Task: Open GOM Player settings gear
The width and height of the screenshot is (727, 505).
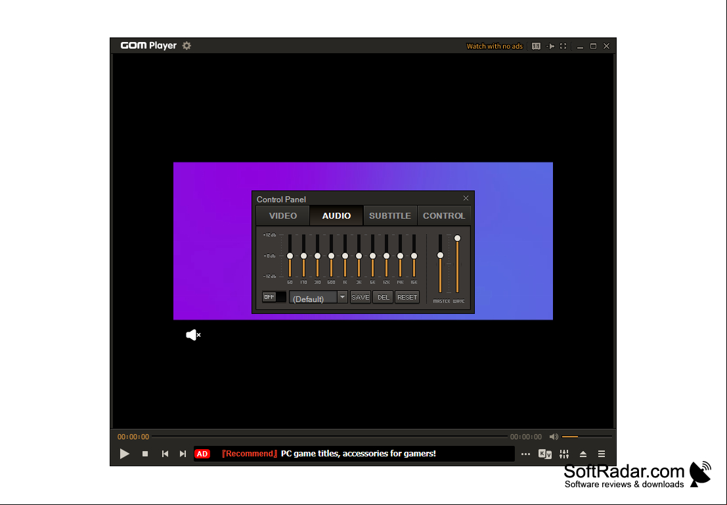Action: [x=187, y=45]
